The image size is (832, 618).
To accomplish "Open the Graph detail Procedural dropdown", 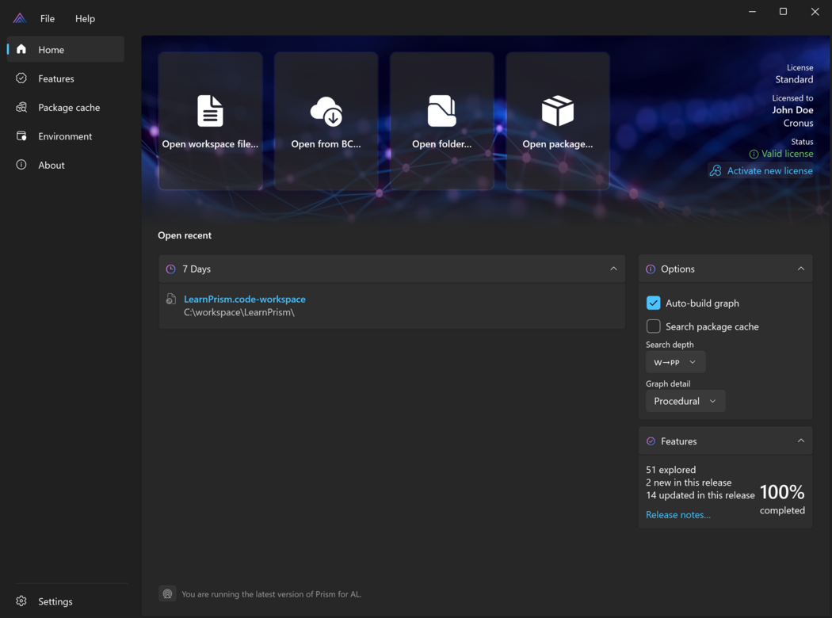I will pos(685,401).
